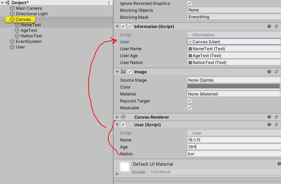281x184 pixels.
Task: Click the Source Image None (Sprite) field
Action: click(x=234, y=80)
